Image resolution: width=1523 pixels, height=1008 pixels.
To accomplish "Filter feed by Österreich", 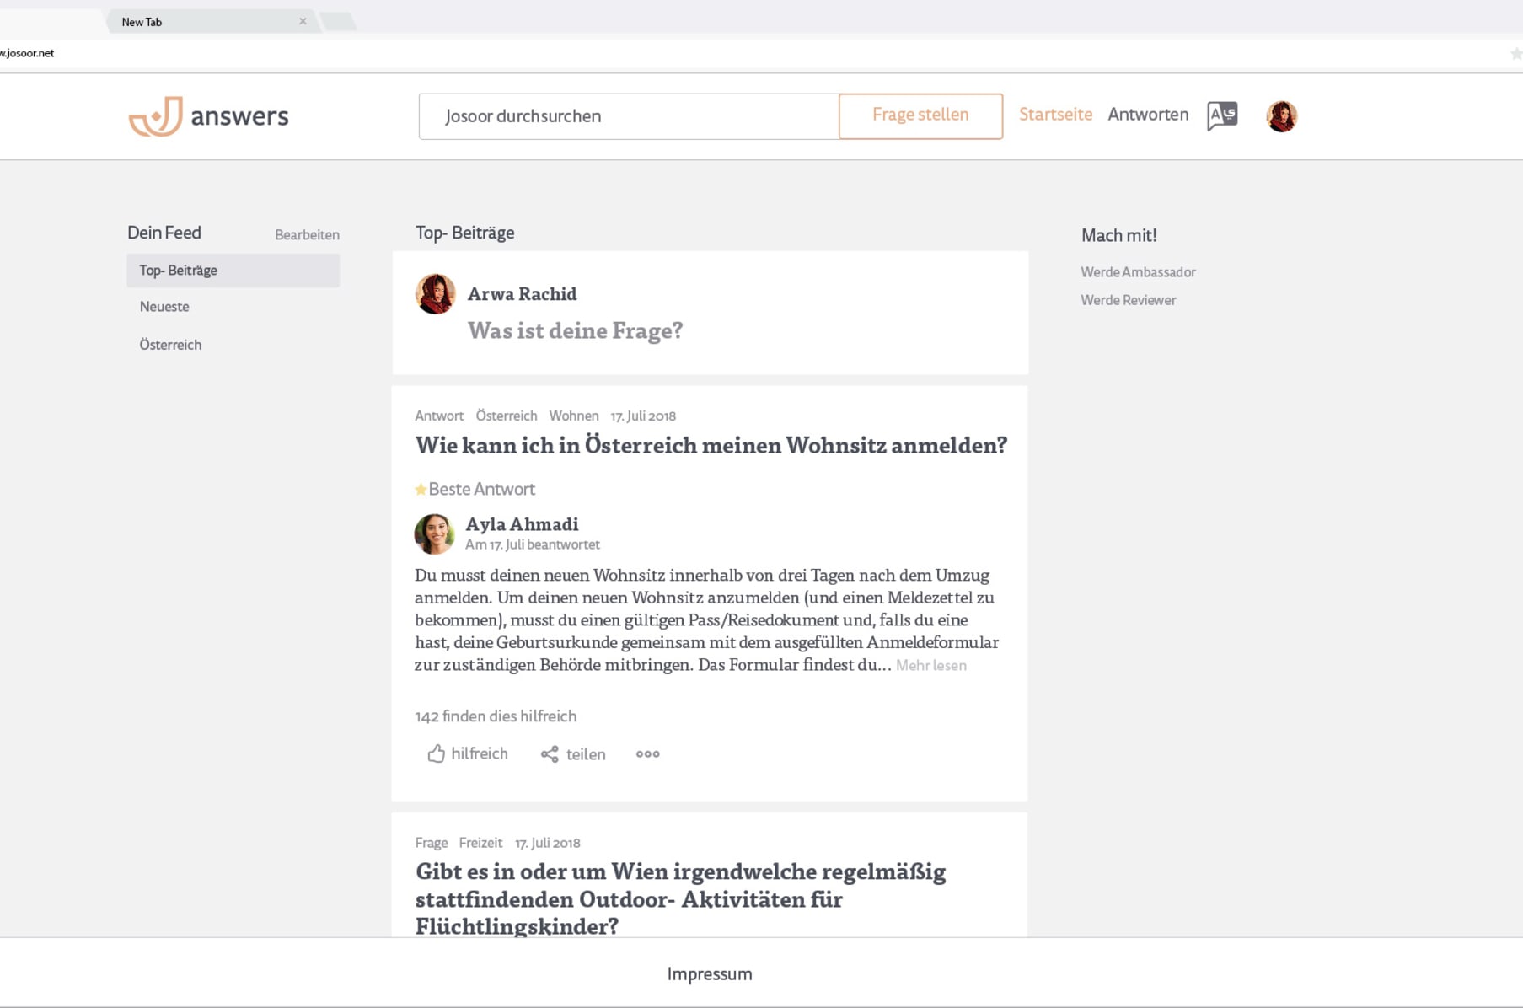I will point(170,345).
